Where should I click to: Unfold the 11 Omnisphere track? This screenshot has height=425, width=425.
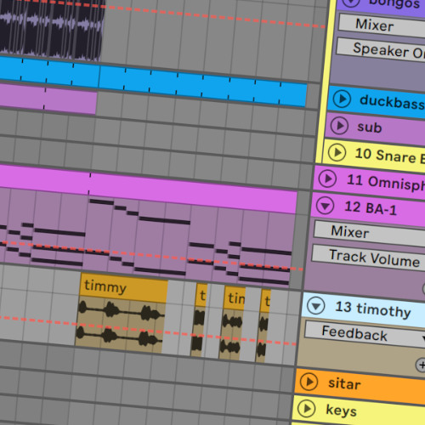pos(327,178)
